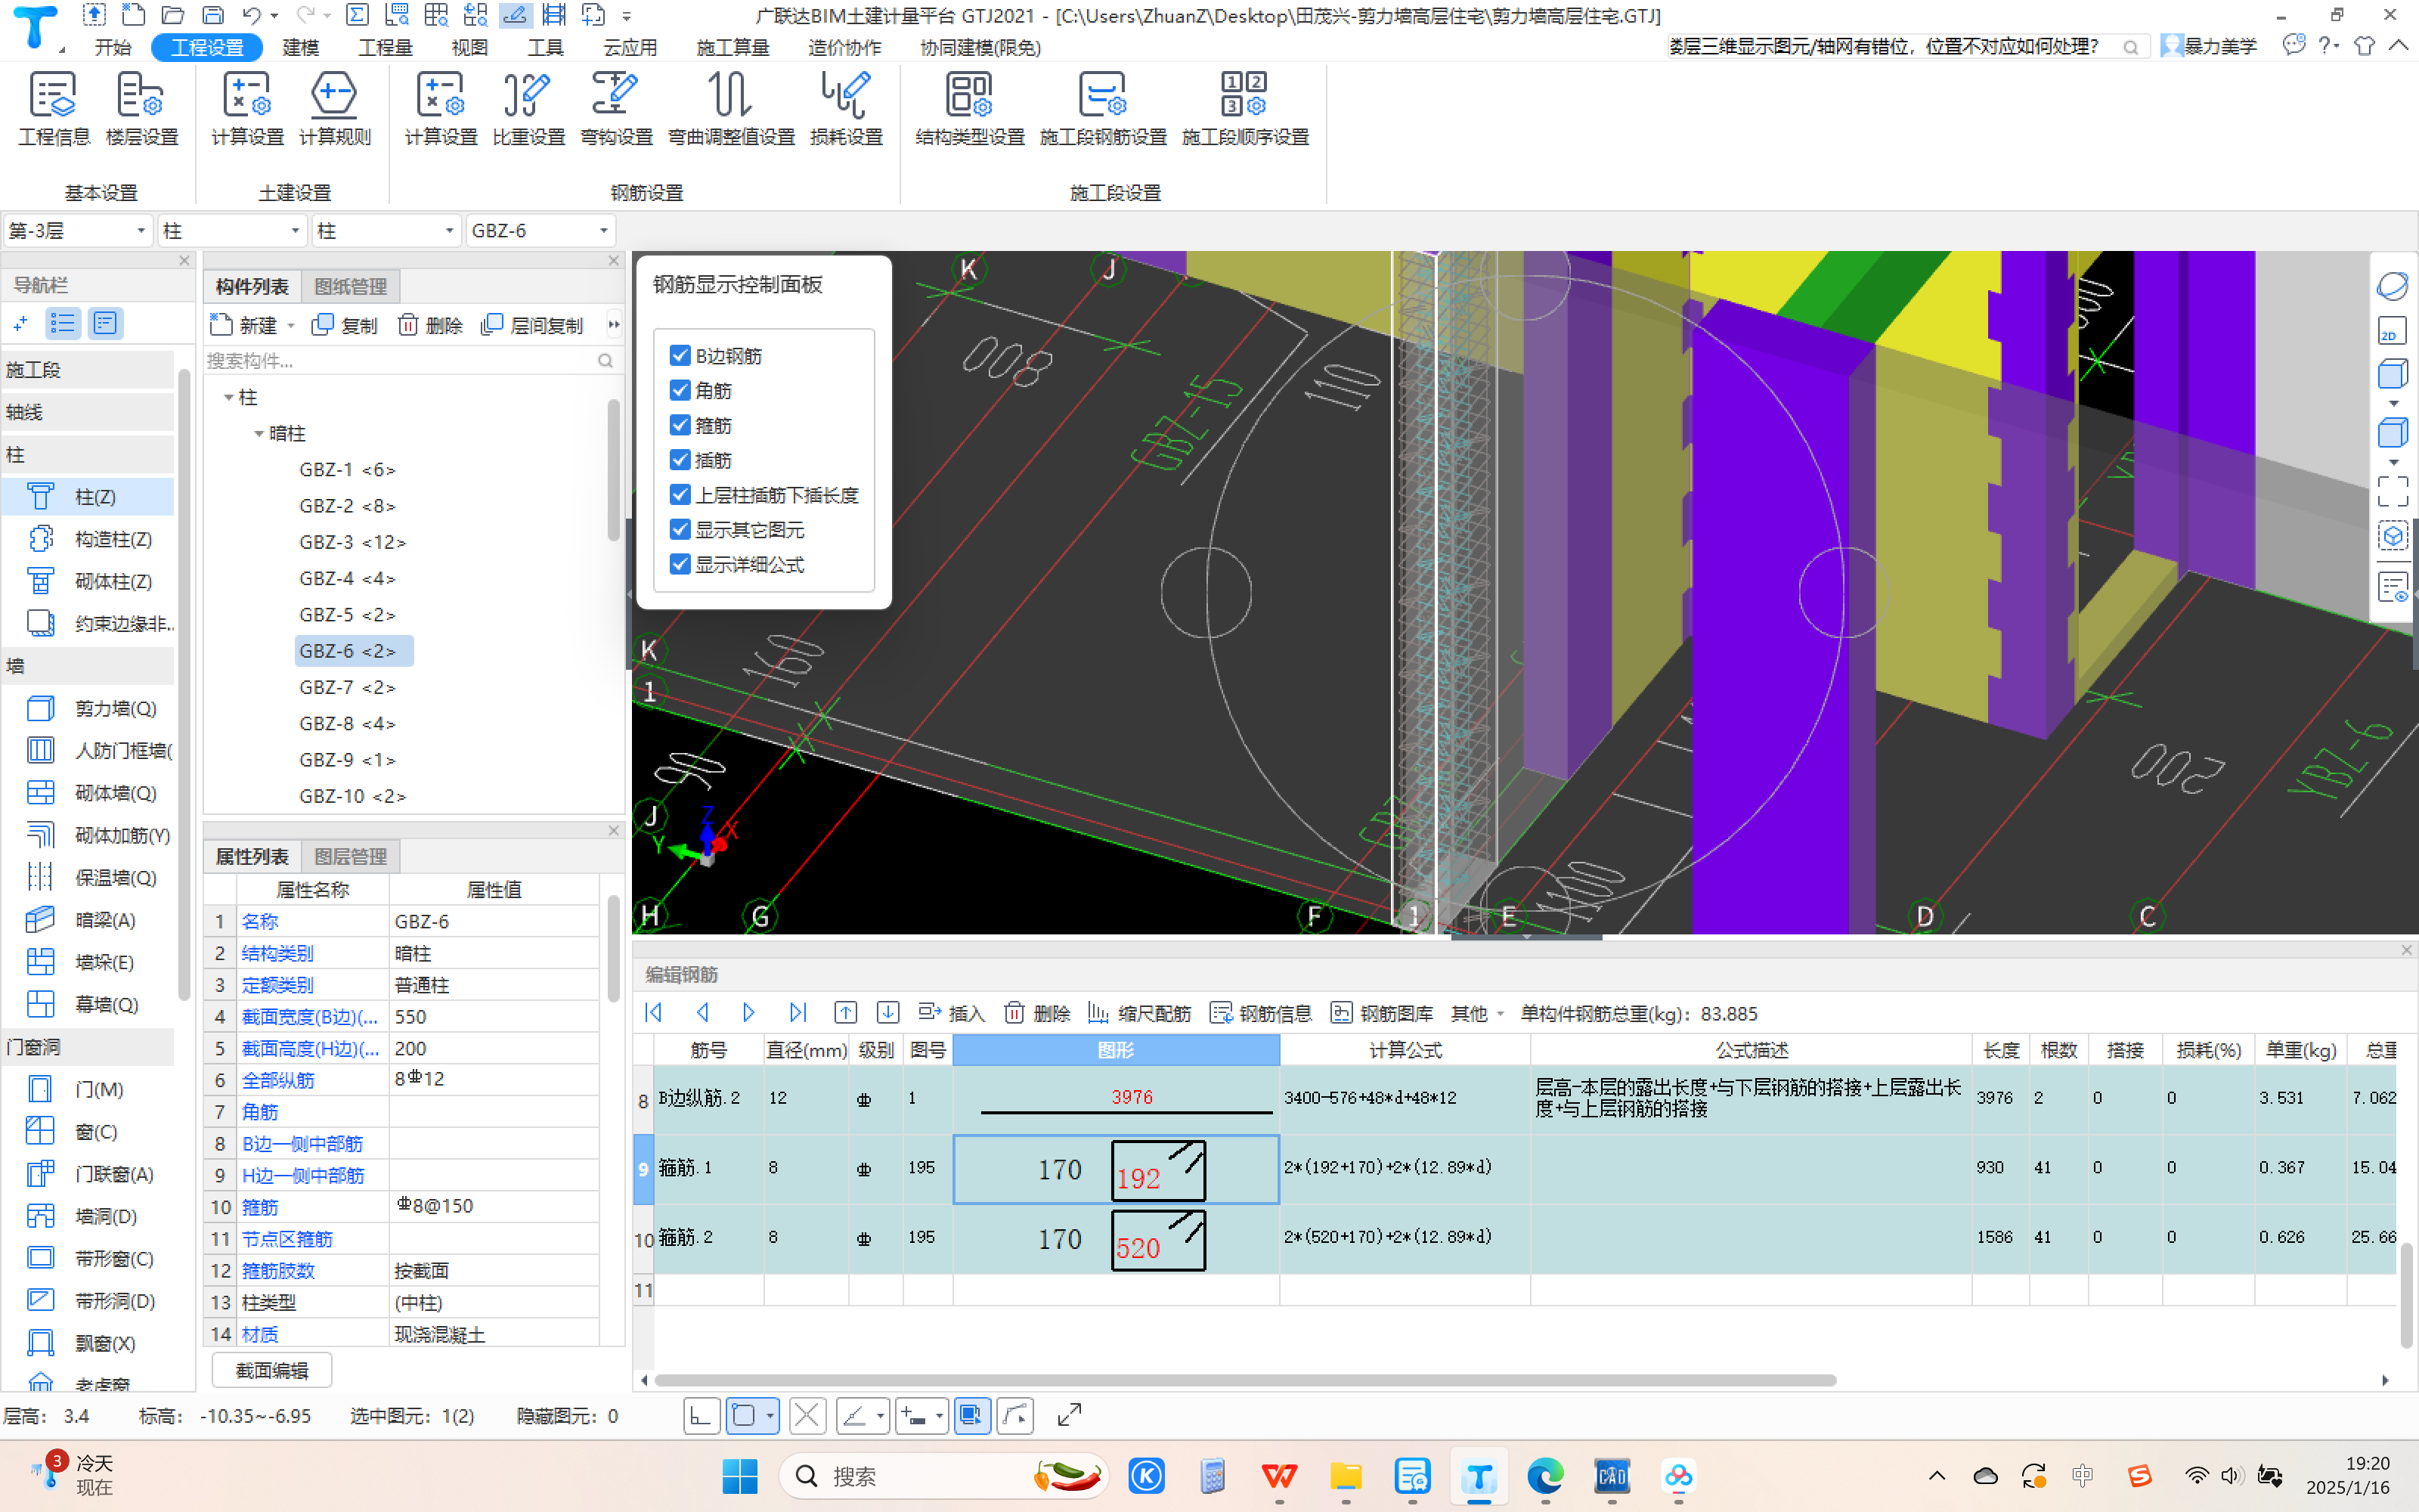Open 施工段钢筋设置 tool
Image resolution: width=2419 pixels, height=1512 pixels.
(x=1103, y=110)
